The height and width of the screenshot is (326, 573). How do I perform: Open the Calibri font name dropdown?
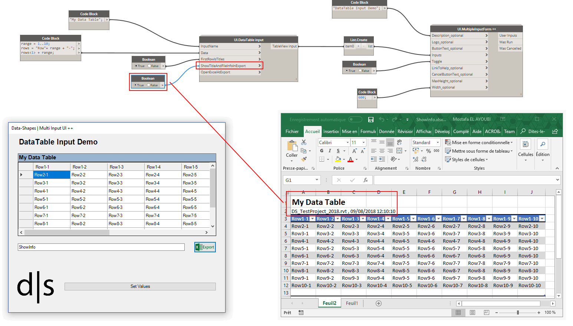[348, 143]
